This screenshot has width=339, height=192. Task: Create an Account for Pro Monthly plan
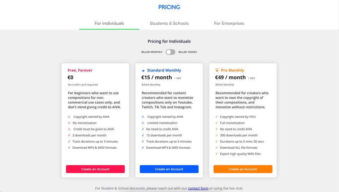pos(243,169)
